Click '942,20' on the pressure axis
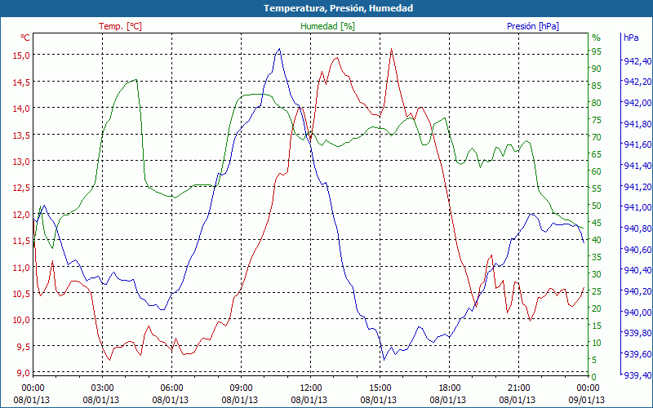Image resolution: width=653 pixels, height=408 pixels. click(x=637, y=82)
